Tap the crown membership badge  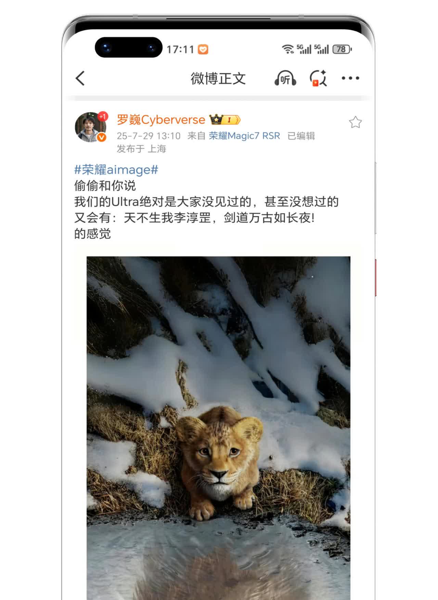pos(225,120)
